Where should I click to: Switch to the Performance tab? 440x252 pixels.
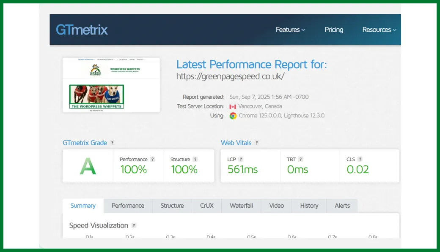point(128,206)
